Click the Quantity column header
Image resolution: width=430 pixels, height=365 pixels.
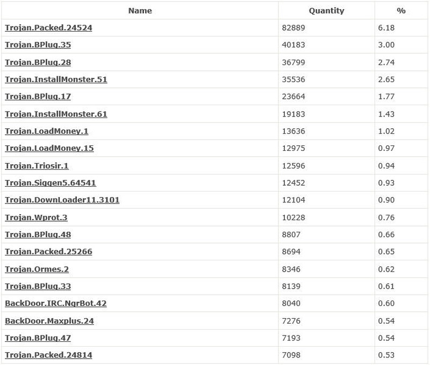pyautogui.click(x=326, y=11)
